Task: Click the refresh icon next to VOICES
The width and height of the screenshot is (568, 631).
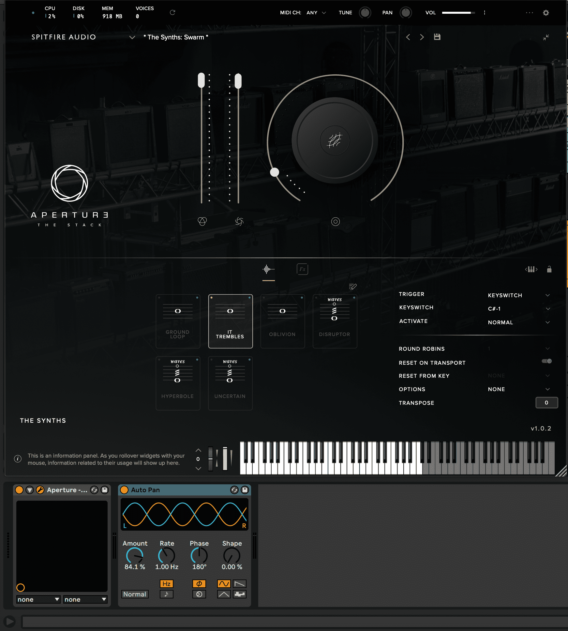Action: pos(172,12)
